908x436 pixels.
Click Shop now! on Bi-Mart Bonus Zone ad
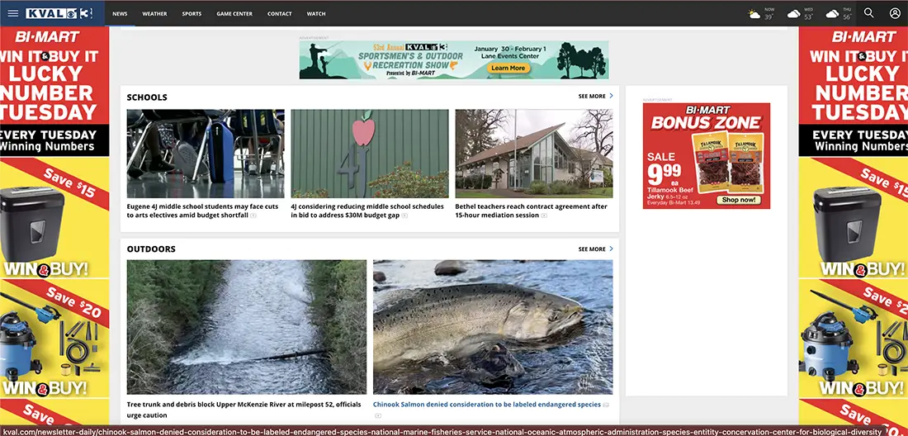pos(739,200)
